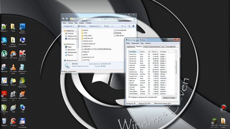Toggle show processes from all users checkbox
The width and height of the screenshot is (230, 129).
pyautogui.click(x=129, y=97)
